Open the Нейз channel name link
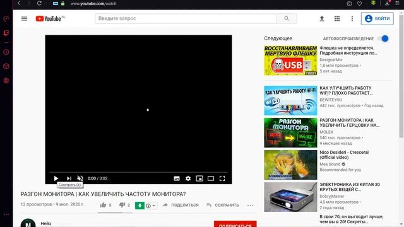 tap(45, 224)
